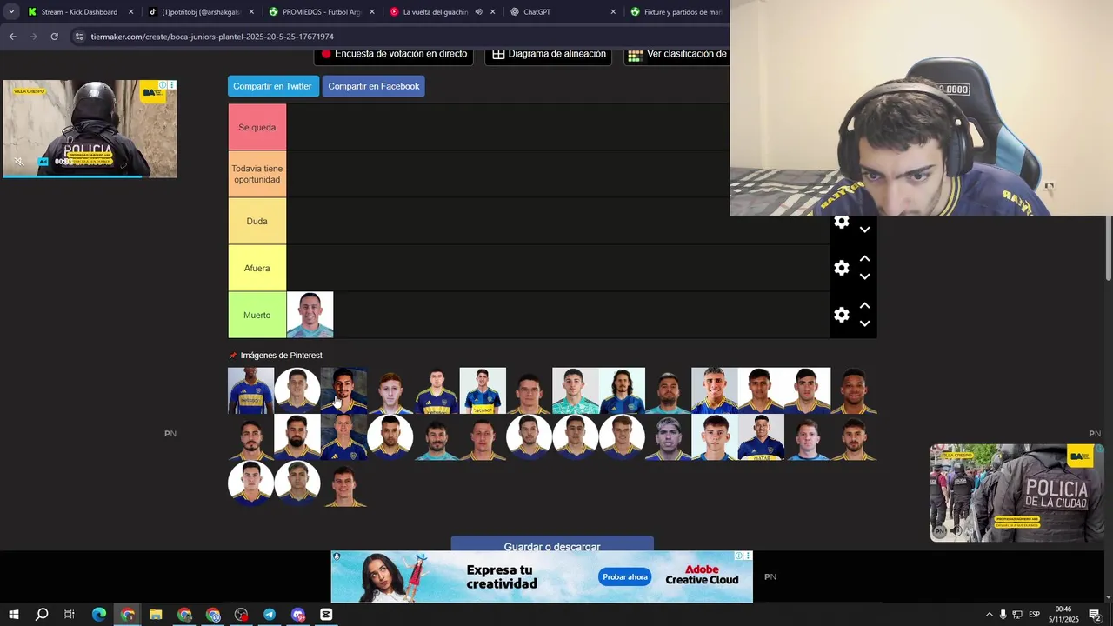Reload the tiermaker page

pos(54,37)
